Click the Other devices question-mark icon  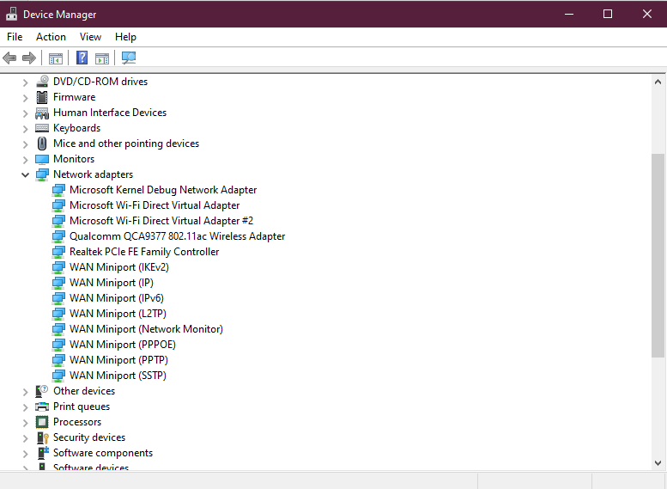42,391
